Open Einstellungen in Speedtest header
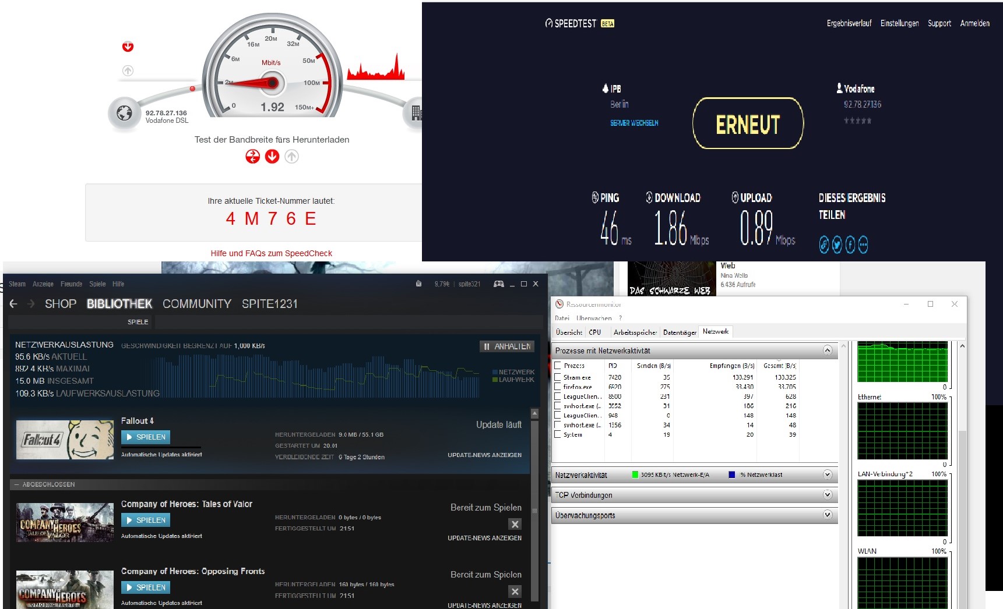Viewport: 1003px width, 609px height. (x=899, y=23)
